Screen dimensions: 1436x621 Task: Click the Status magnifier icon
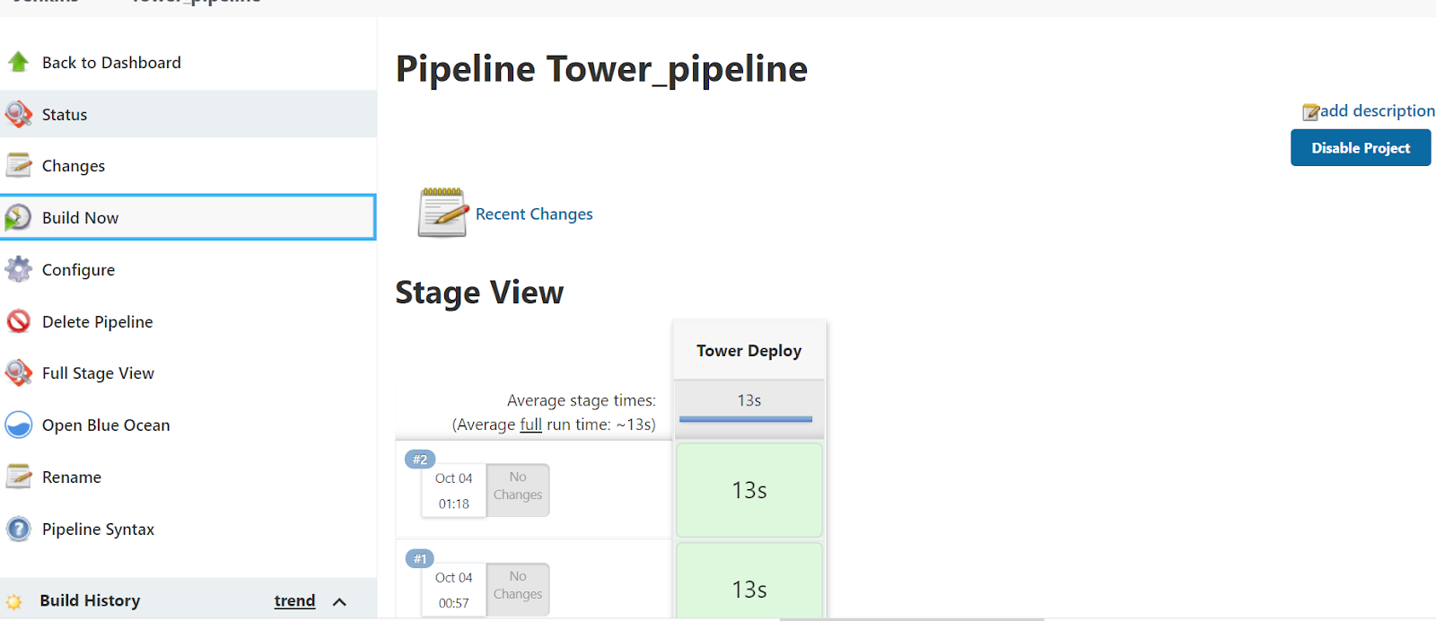pos(18,114)
